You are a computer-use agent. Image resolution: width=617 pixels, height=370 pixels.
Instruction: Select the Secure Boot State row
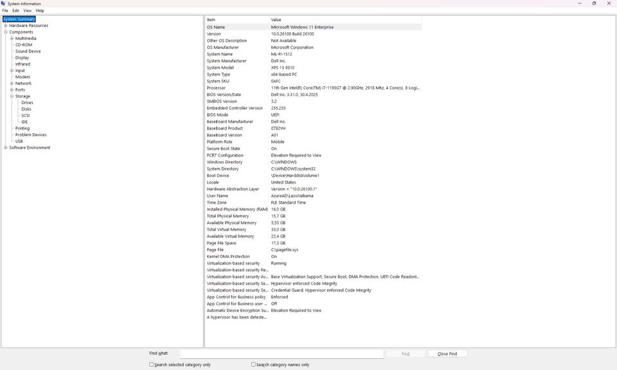pyautogui.click(x=313, y=148)
